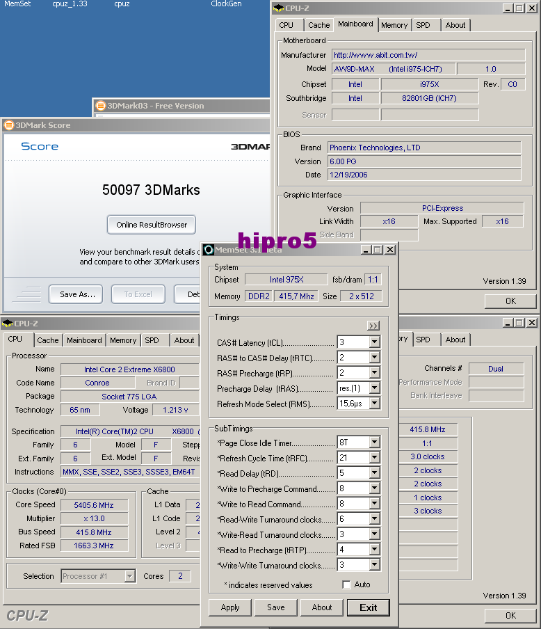Click the Channels # Dual value
This screenshot has width=541, height=629.
tap(496, 369)
